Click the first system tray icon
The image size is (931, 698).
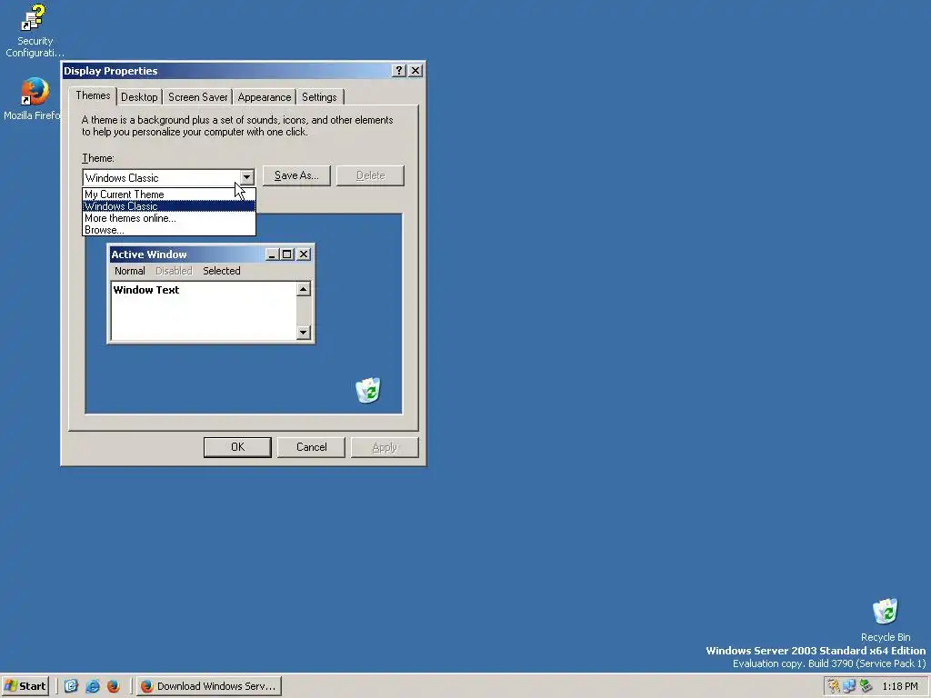(x=834, y=686)
